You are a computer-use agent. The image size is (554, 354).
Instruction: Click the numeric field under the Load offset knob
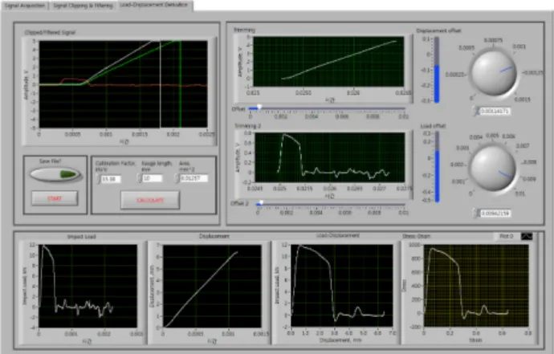coord(495,214)
